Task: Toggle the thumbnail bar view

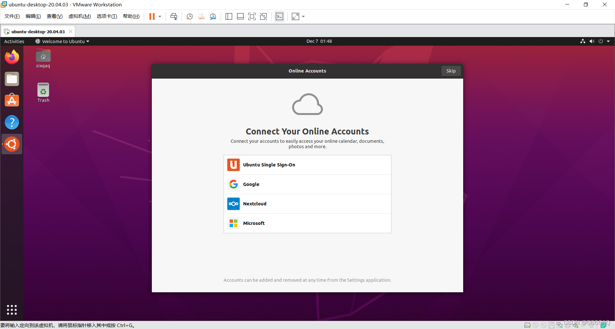Action: (240, 17)
